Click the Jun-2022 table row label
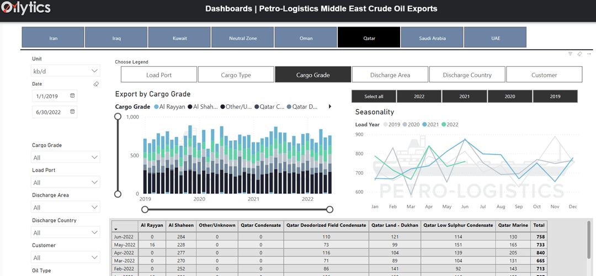The width and height of the screenshot is (596, 276). pyautogui.click(x=125, y=237)
